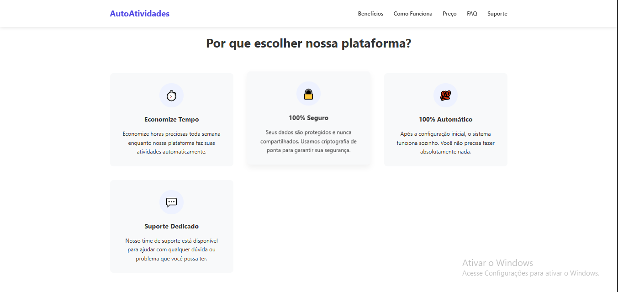Click the description starting "Após a configuração inicial"
The image size is (618, 292).
click(x=446, y=143)
